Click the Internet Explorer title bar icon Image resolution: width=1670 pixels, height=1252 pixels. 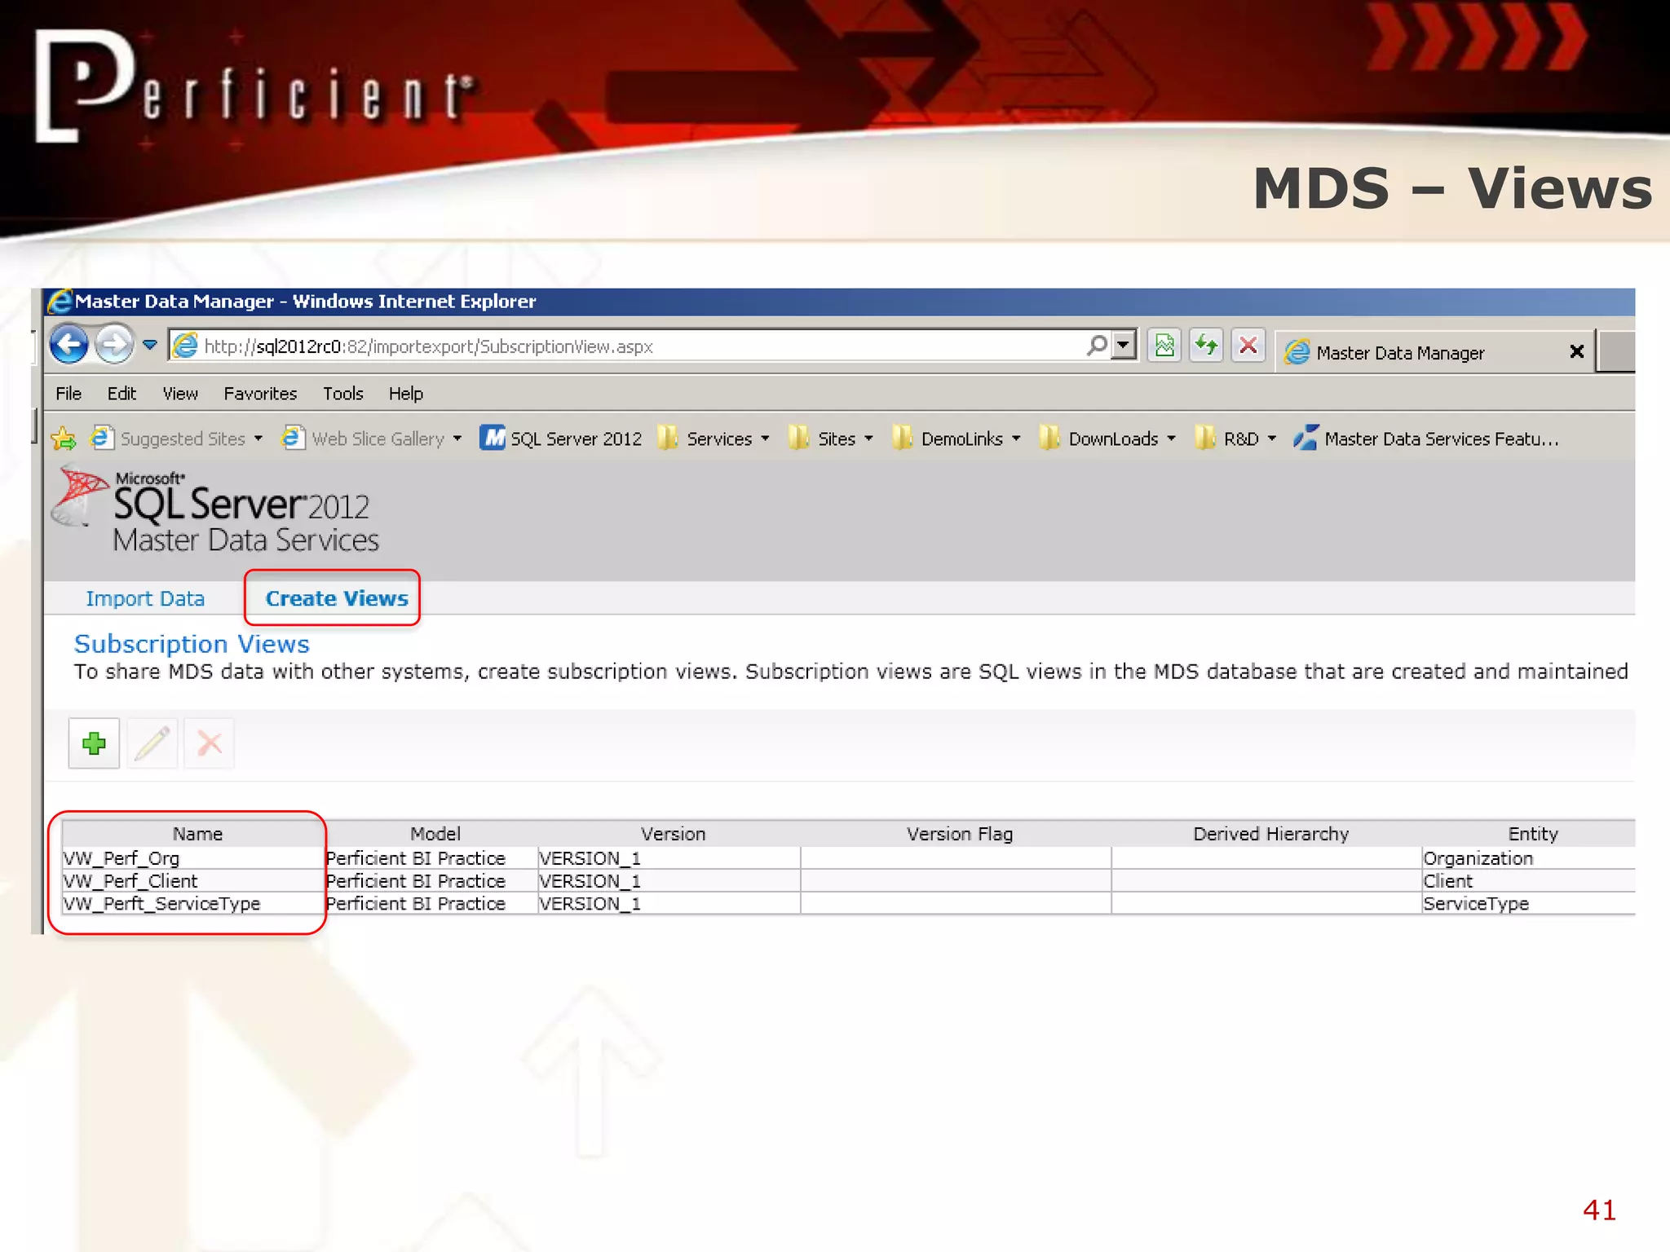60,301
